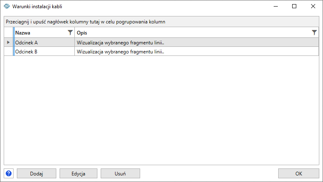Click the Odcinek B description cell
Image resolution: width=323 pixels, height=182 pixels.
coord(196,51)
